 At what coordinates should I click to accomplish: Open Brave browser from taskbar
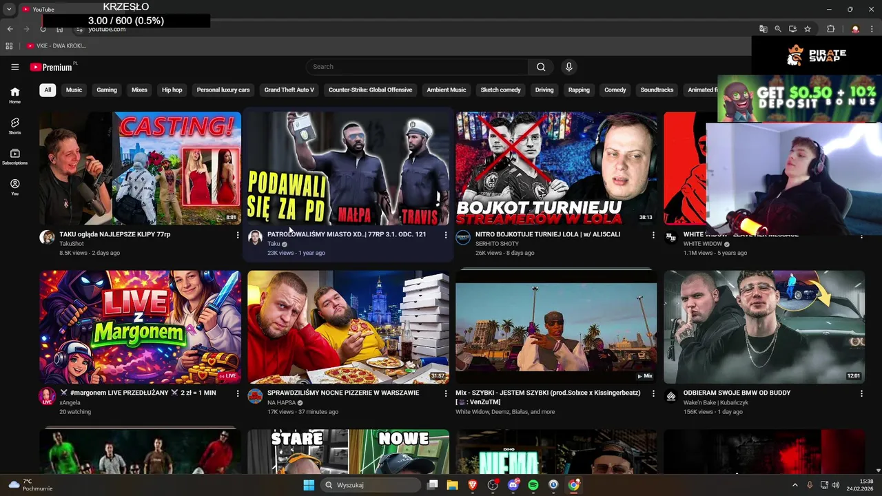point(473,485)
